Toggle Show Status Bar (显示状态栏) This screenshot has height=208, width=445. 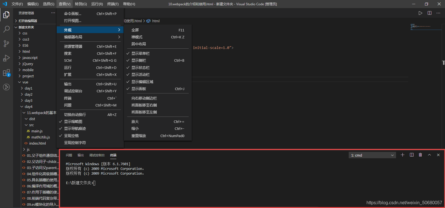[x=158, y=68]
